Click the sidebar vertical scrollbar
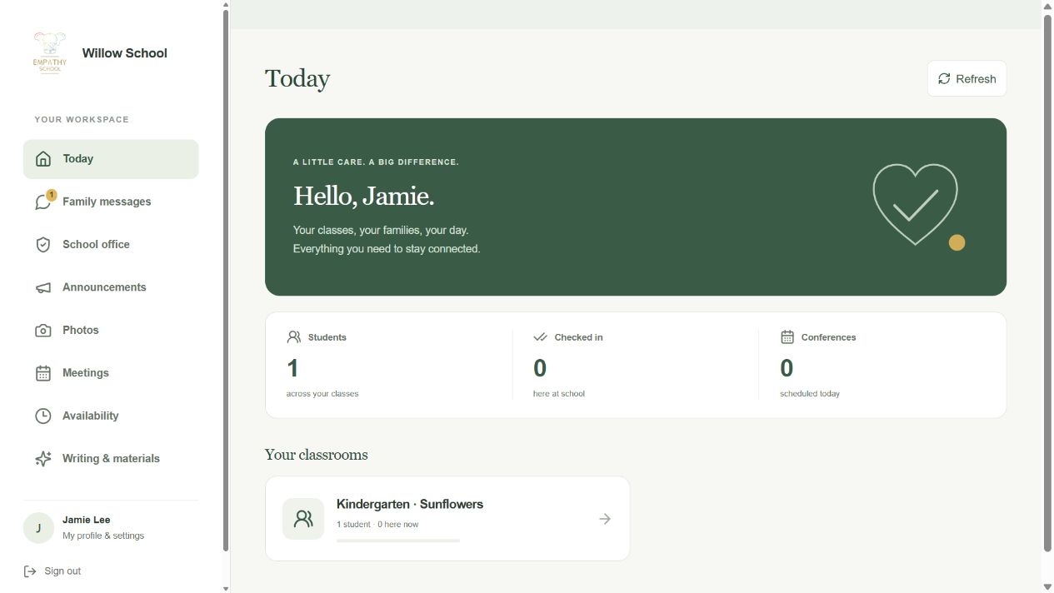Viewport: 1054px width, 593px height. coord(226,280)
